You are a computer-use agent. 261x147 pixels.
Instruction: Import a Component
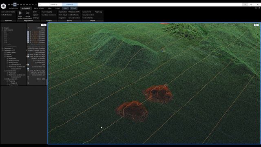pos(86,12)
